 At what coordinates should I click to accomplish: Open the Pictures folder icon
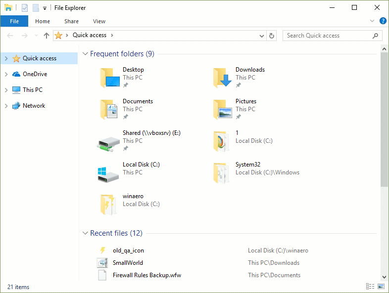pos(223,110)
